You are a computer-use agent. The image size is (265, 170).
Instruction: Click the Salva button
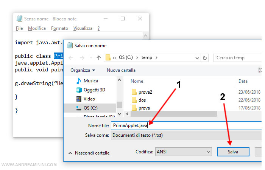coord(233,152)
